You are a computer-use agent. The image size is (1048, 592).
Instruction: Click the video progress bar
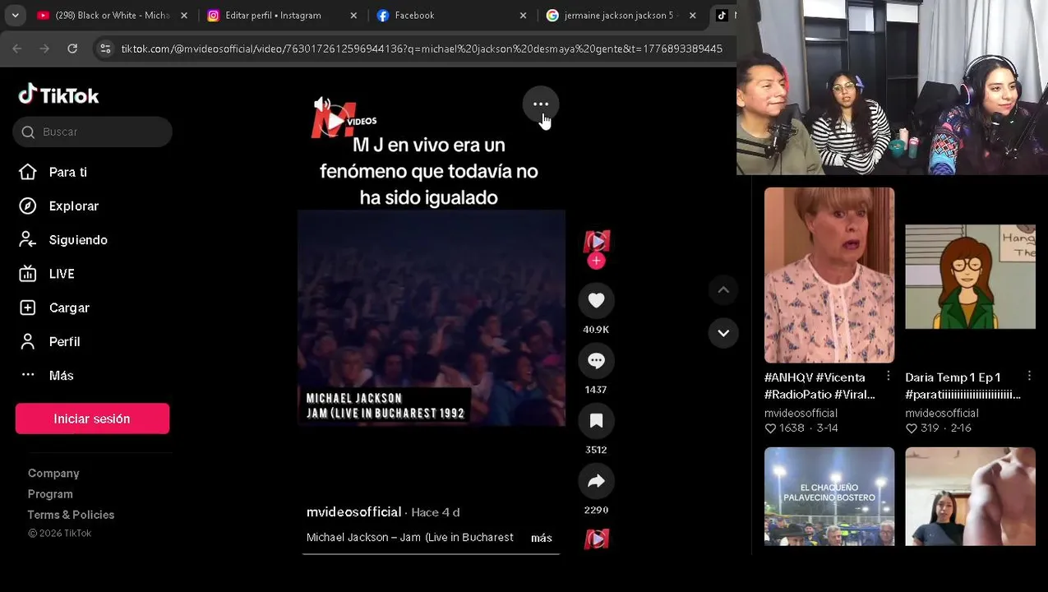[431, 554]
